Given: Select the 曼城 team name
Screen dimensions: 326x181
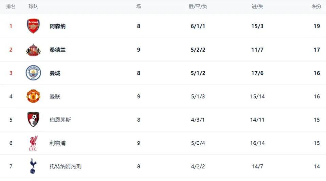Looking at the screenshot, I should 55,73.
